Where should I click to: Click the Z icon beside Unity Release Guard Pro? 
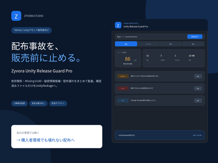point(118,25)
